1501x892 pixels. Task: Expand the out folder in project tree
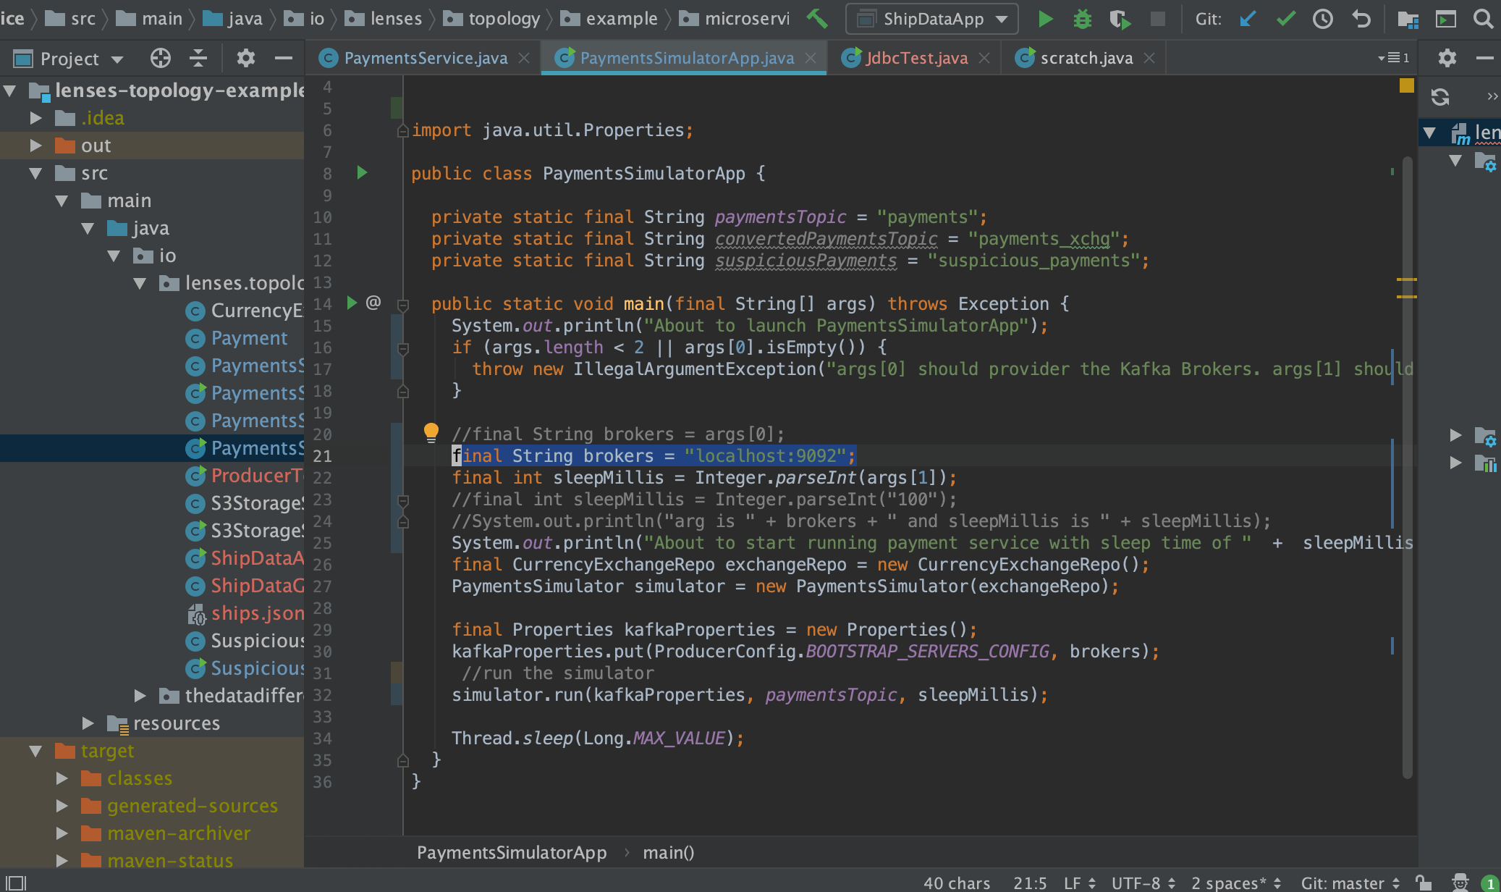pos(35,146)
